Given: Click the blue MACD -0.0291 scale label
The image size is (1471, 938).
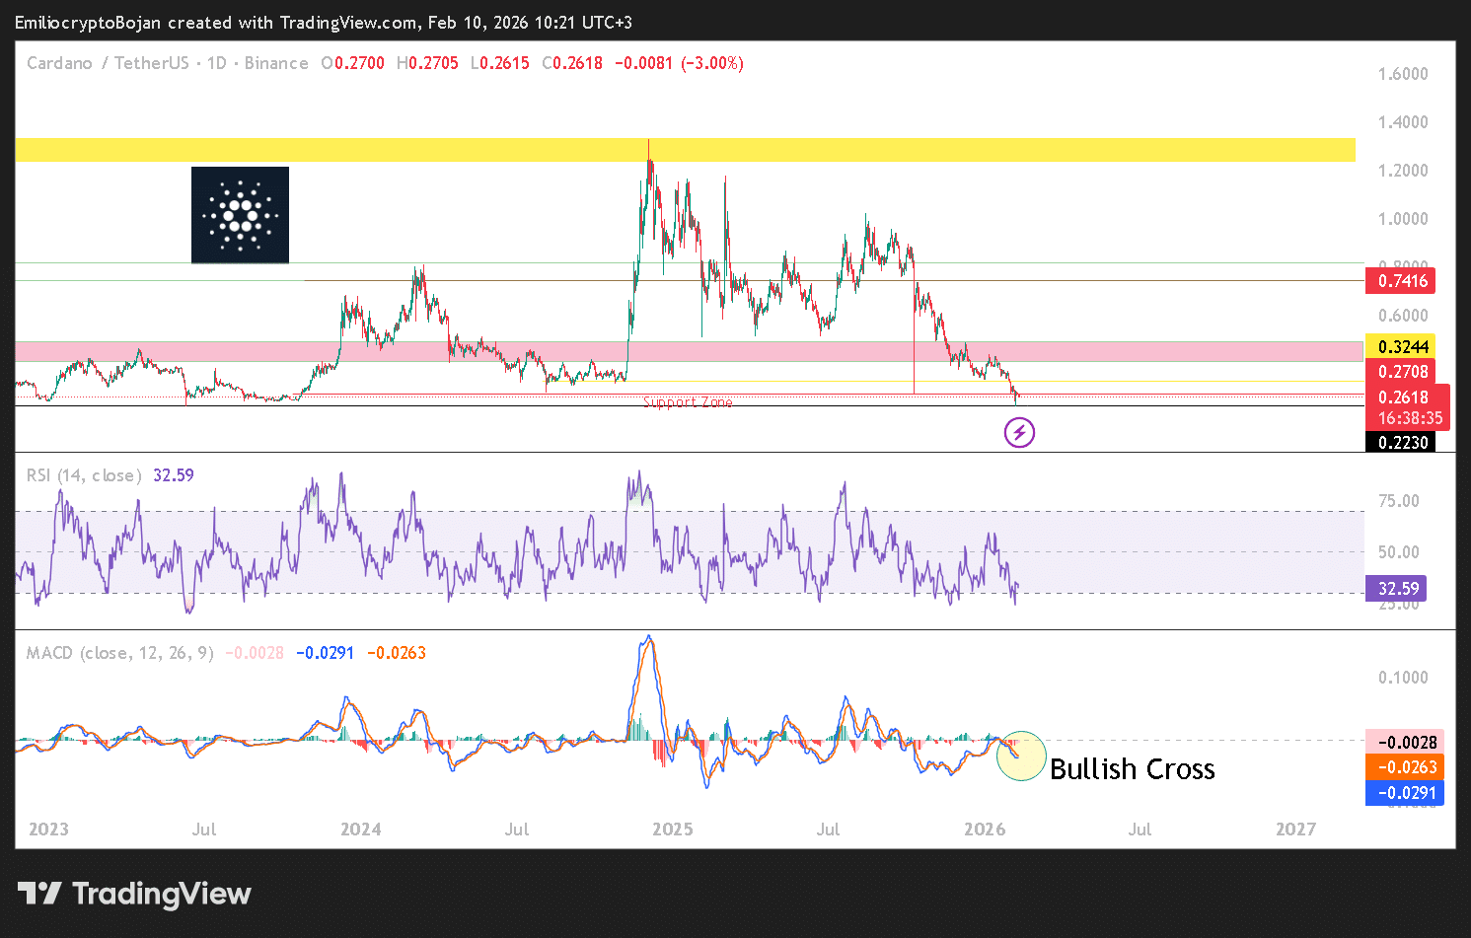Looking at the screenshot, I should click(x=1405, y=793).
